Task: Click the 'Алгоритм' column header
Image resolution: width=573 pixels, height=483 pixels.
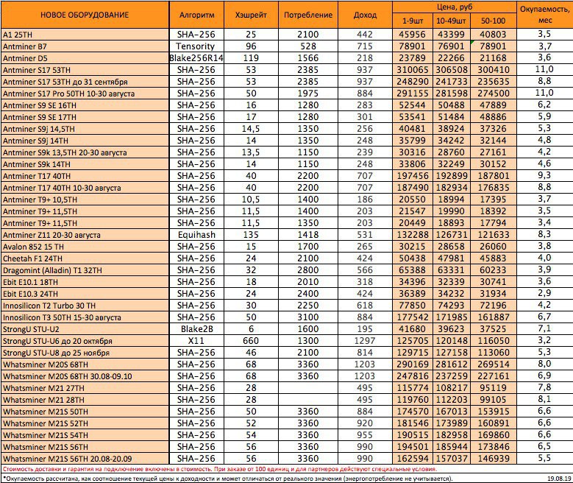Action: pos(196,15)
